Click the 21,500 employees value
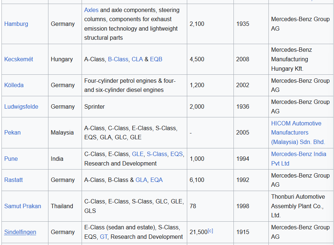The width and height of the screenshot is (334, 245). click(x=199, y=232)
